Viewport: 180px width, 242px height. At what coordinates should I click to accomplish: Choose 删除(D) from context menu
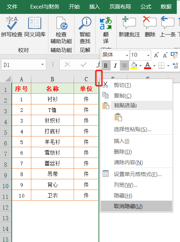pos(136,152)
